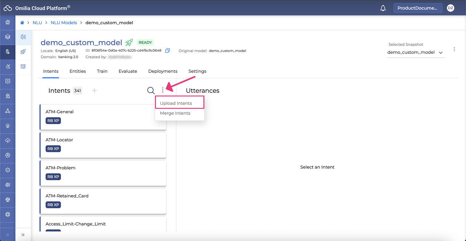Click the NLU Models breadcrumb link
Viewport: 466px width, 241px height.
(64, 23)
